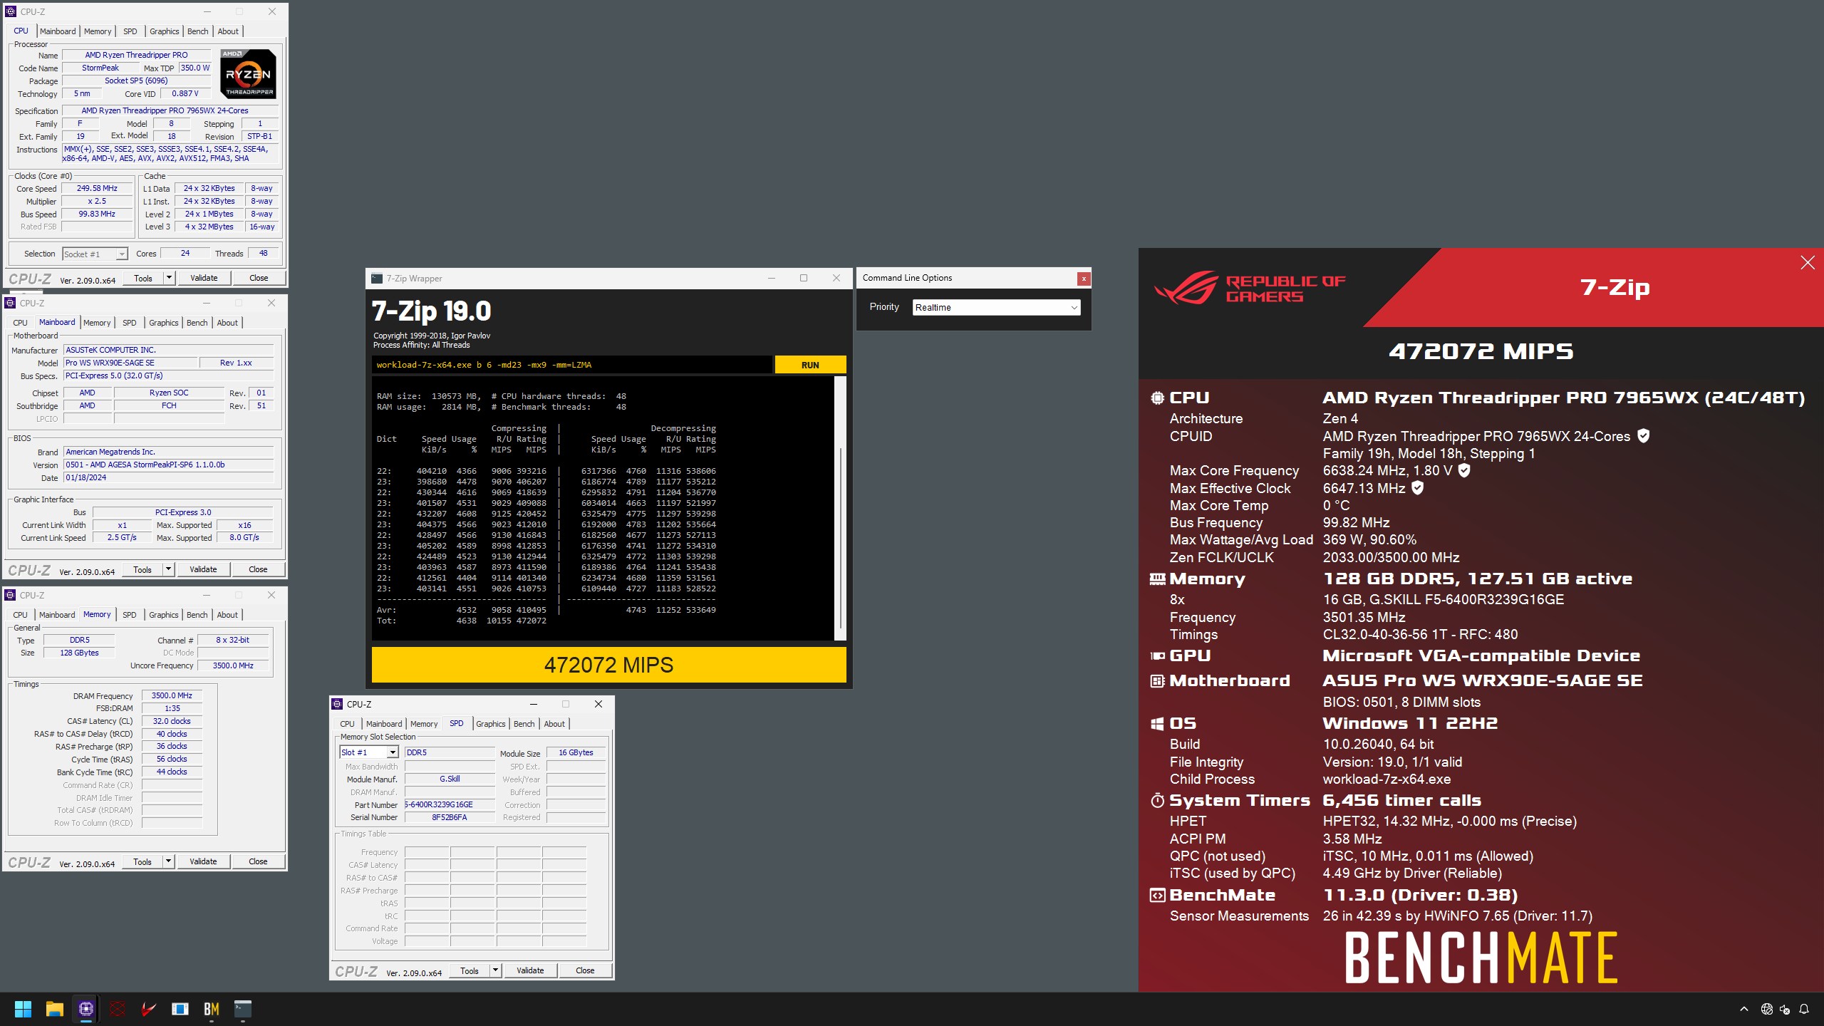Expand Tools arrow in the Mainboard-tab CPU-Z window
The height and width of the screenshot is (1026, 1824).
pyautogui.click(x=168, y=569)
